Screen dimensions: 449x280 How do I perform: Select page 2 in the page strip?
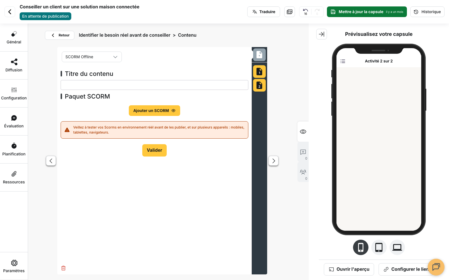pos(259,85)
